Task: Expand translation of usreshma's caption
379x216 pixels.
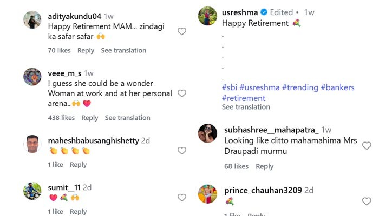Action: click(246, 107)
